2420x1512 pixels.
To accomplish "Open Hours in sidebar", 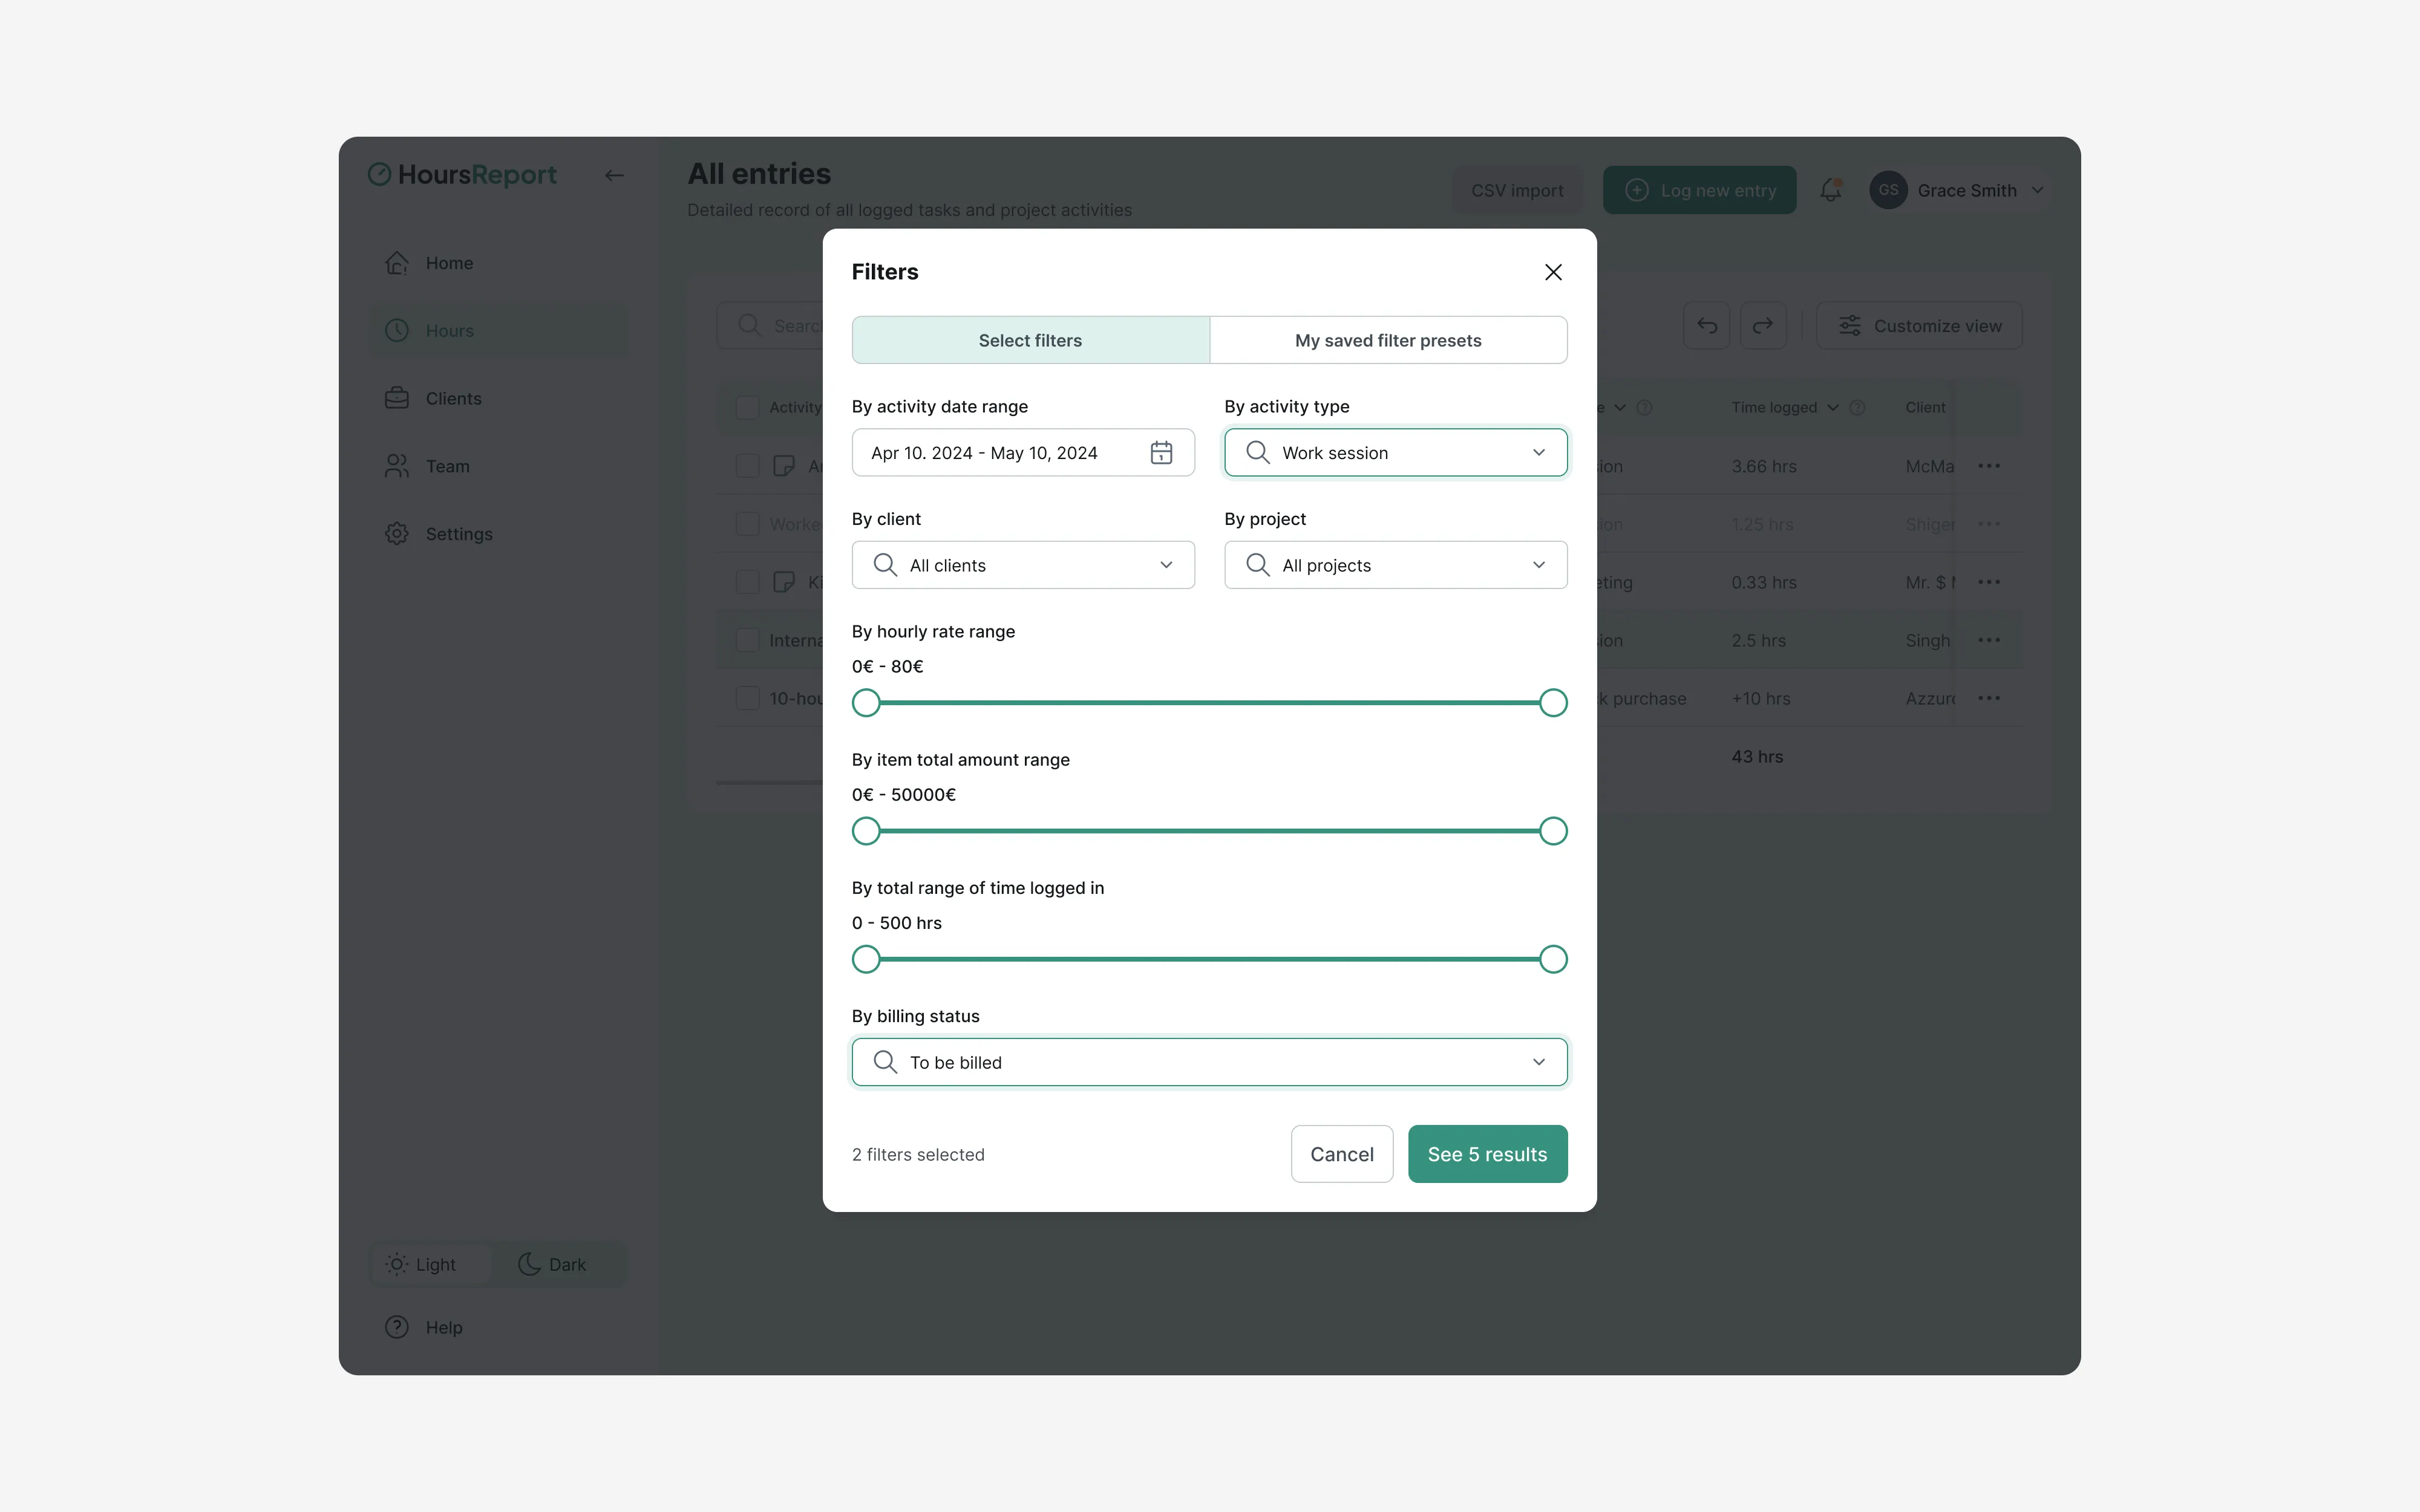I will point(498,331).
